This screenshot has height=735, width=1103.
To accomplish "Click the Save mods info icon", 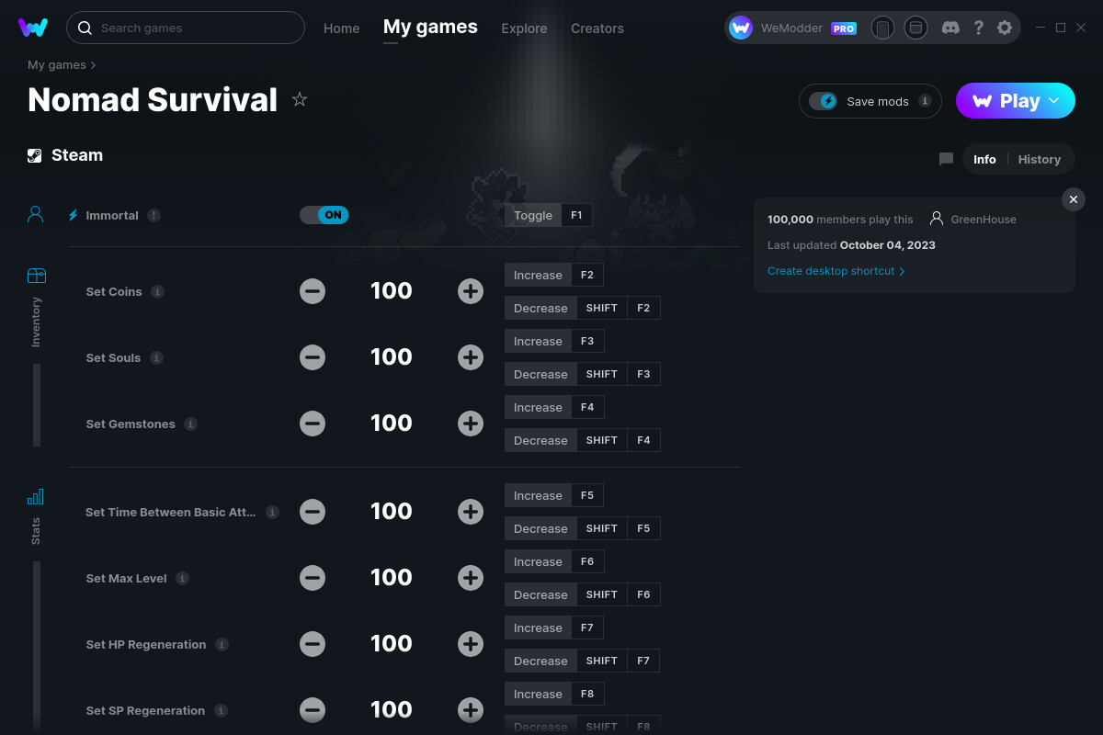I will click(925, 101).
